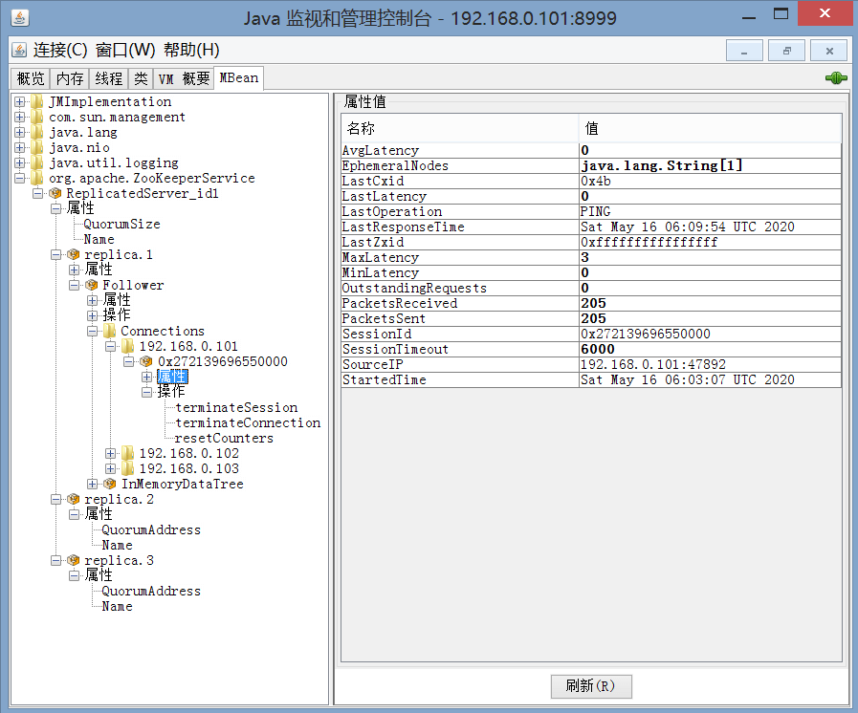Switch to the 线程 tab
This screenshot has height=713, width=858.
pos(109,78)
